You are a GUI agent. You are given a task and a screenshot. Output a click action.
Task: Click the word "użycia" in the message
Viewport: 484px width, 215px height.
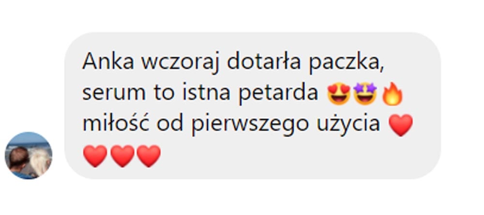(348, 125)
